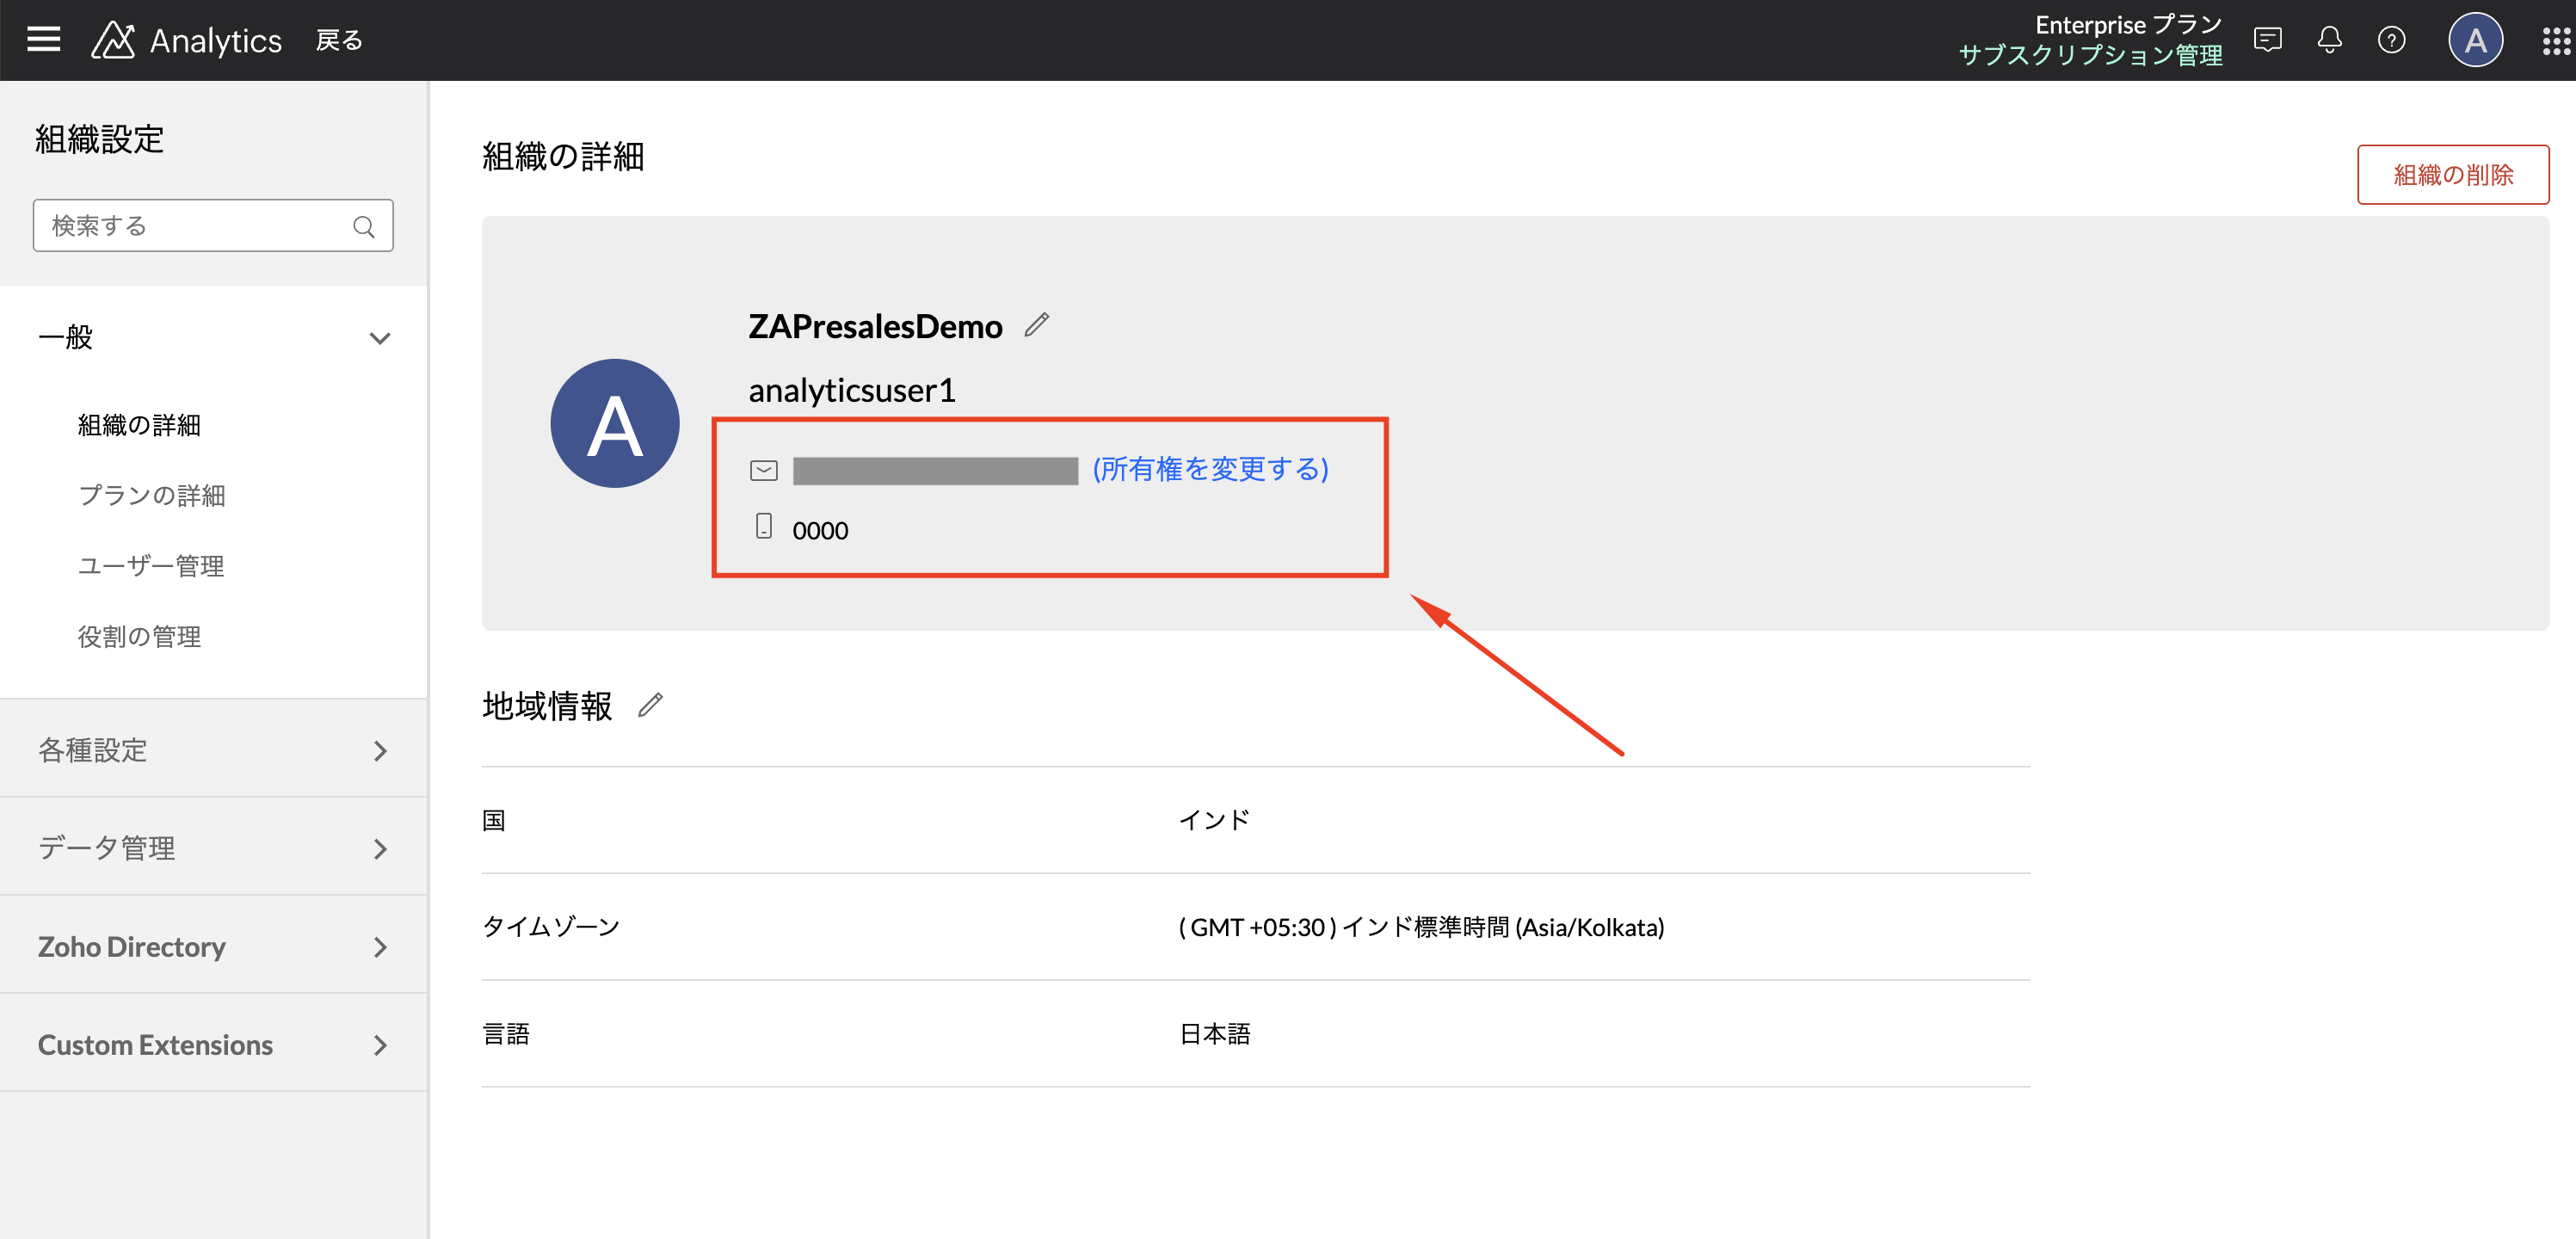Expand the Custom Extensions section

tap(380, 1045)
